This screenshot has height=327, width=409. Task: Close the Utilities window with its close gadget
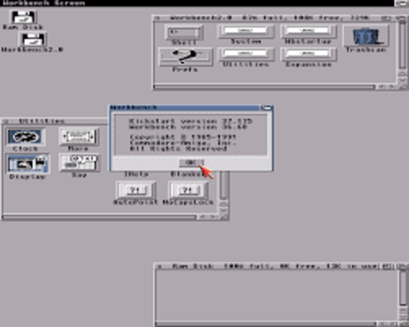5,121
